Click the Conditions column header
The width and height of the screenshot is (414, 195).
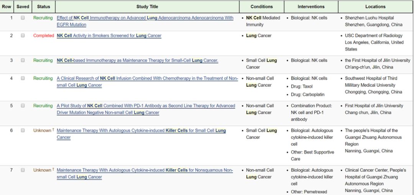pos(261,7)
